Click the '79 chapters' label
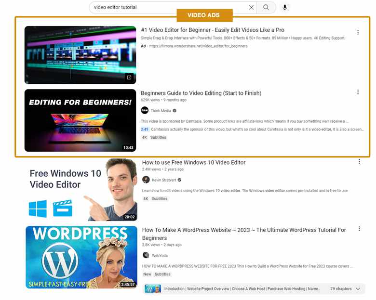Image resolution: width=376 pixels, height=300 pixels. 341,289
